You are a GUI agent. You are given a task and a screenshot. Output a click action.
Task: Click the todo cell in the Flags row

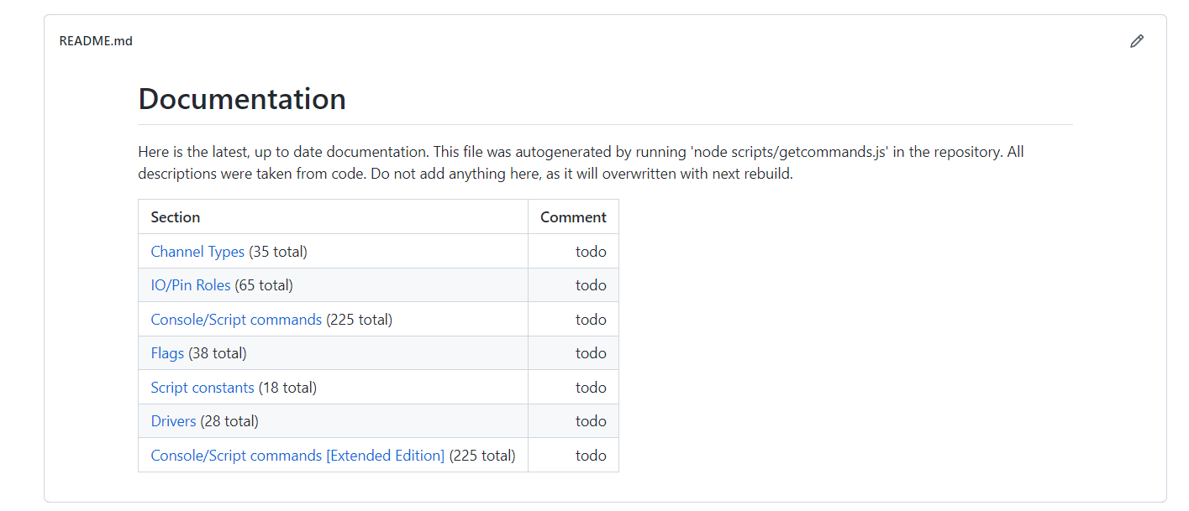(x=573, y=353)
